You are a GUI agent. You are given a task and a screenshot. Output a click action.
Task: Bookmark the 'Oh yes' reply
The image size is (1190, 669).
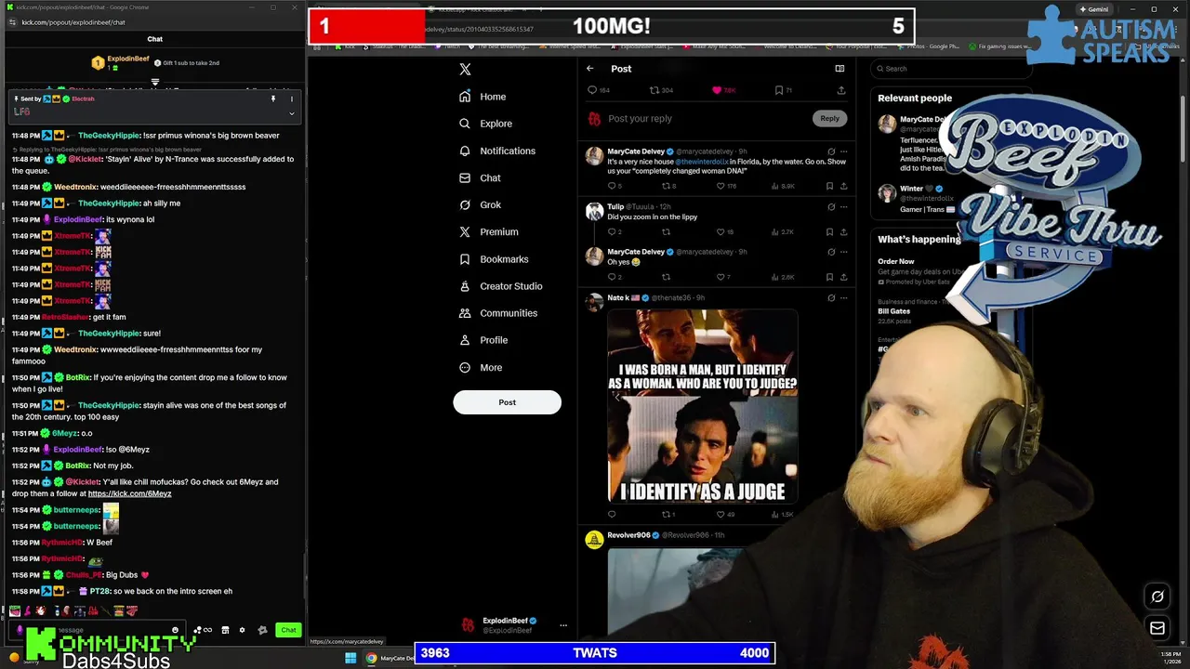click(x=829, y=277)
